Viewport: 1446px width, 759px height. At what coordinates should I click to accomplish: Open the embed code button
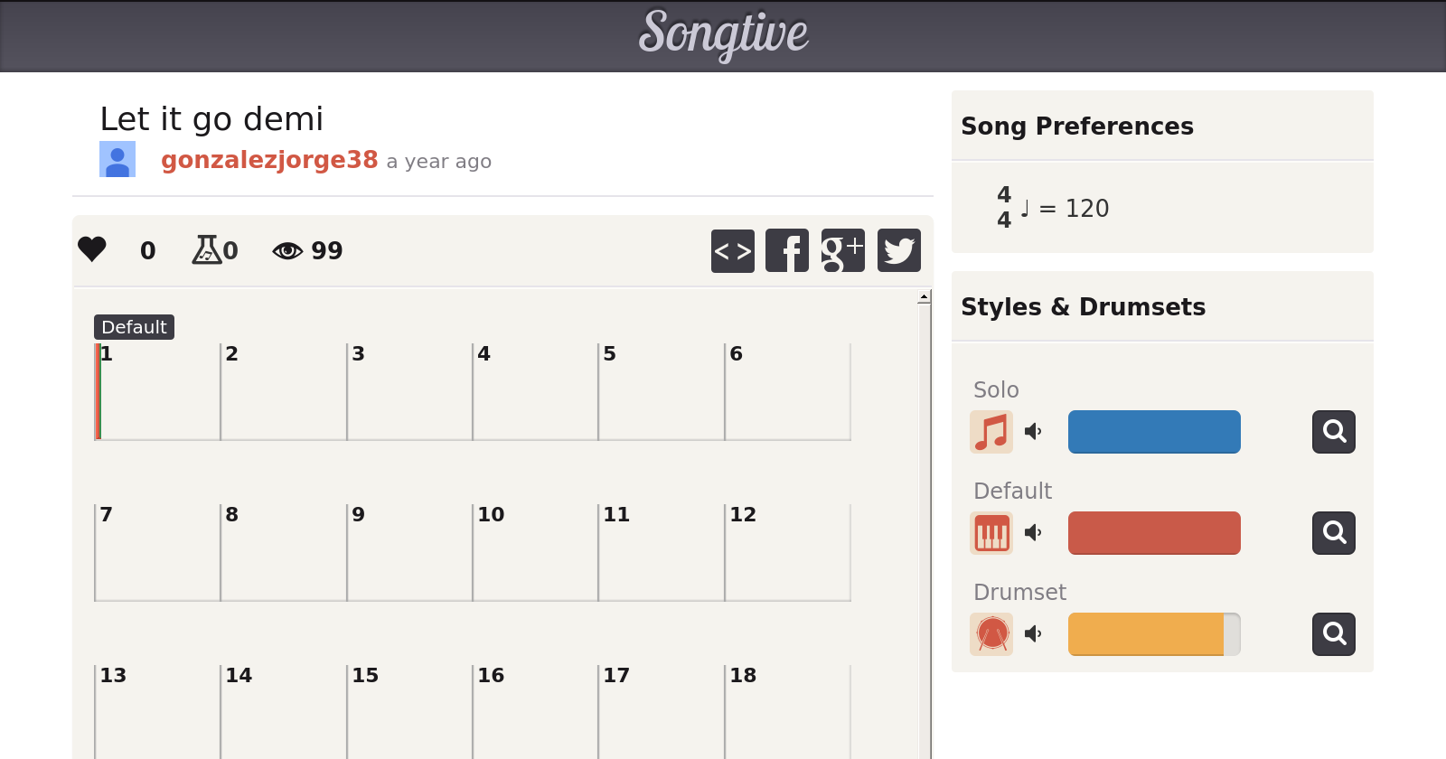point(732,250)
